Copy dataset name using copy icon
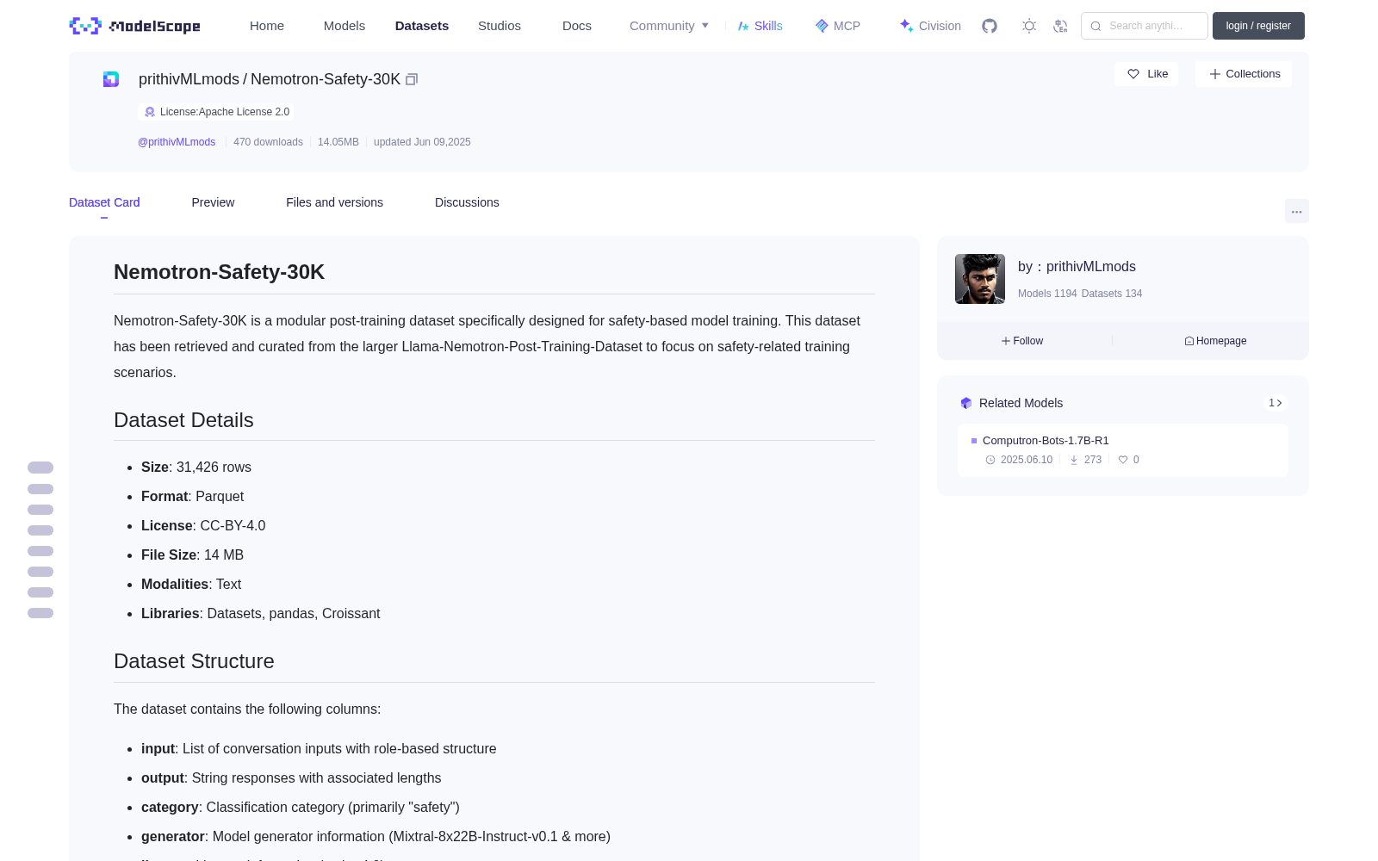 [412, 79]
